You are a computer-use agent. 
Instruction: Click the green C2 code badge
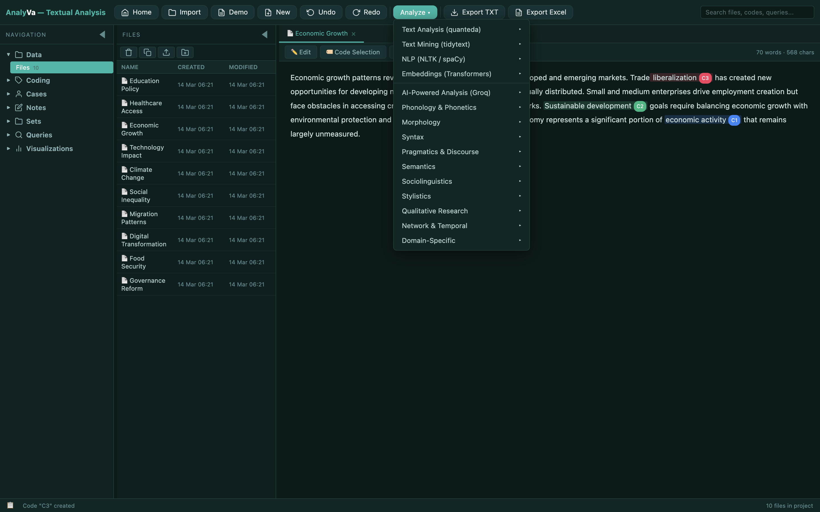[640, 106]
